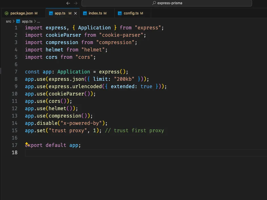267x200 pixels.
Task: Open the config.ts tab
Action: tap(133, 13)
